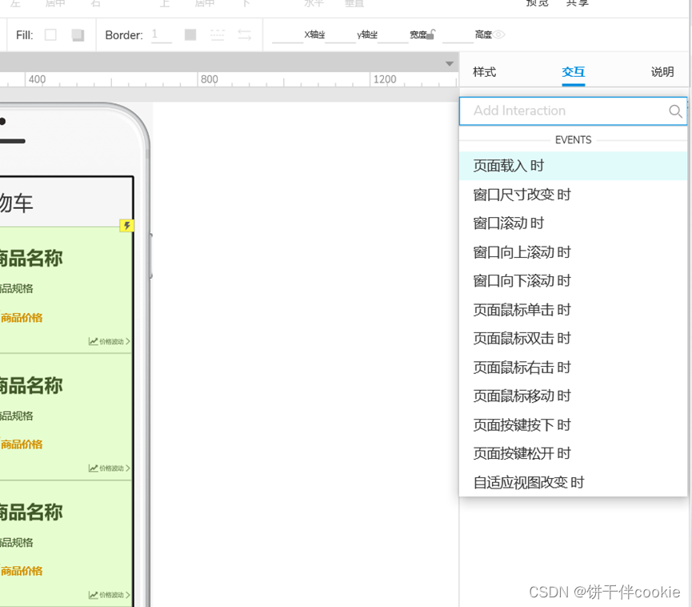The image size is (692, 607).
Task: Click the phone speaker bar on canvas
Action: point(12,142)
